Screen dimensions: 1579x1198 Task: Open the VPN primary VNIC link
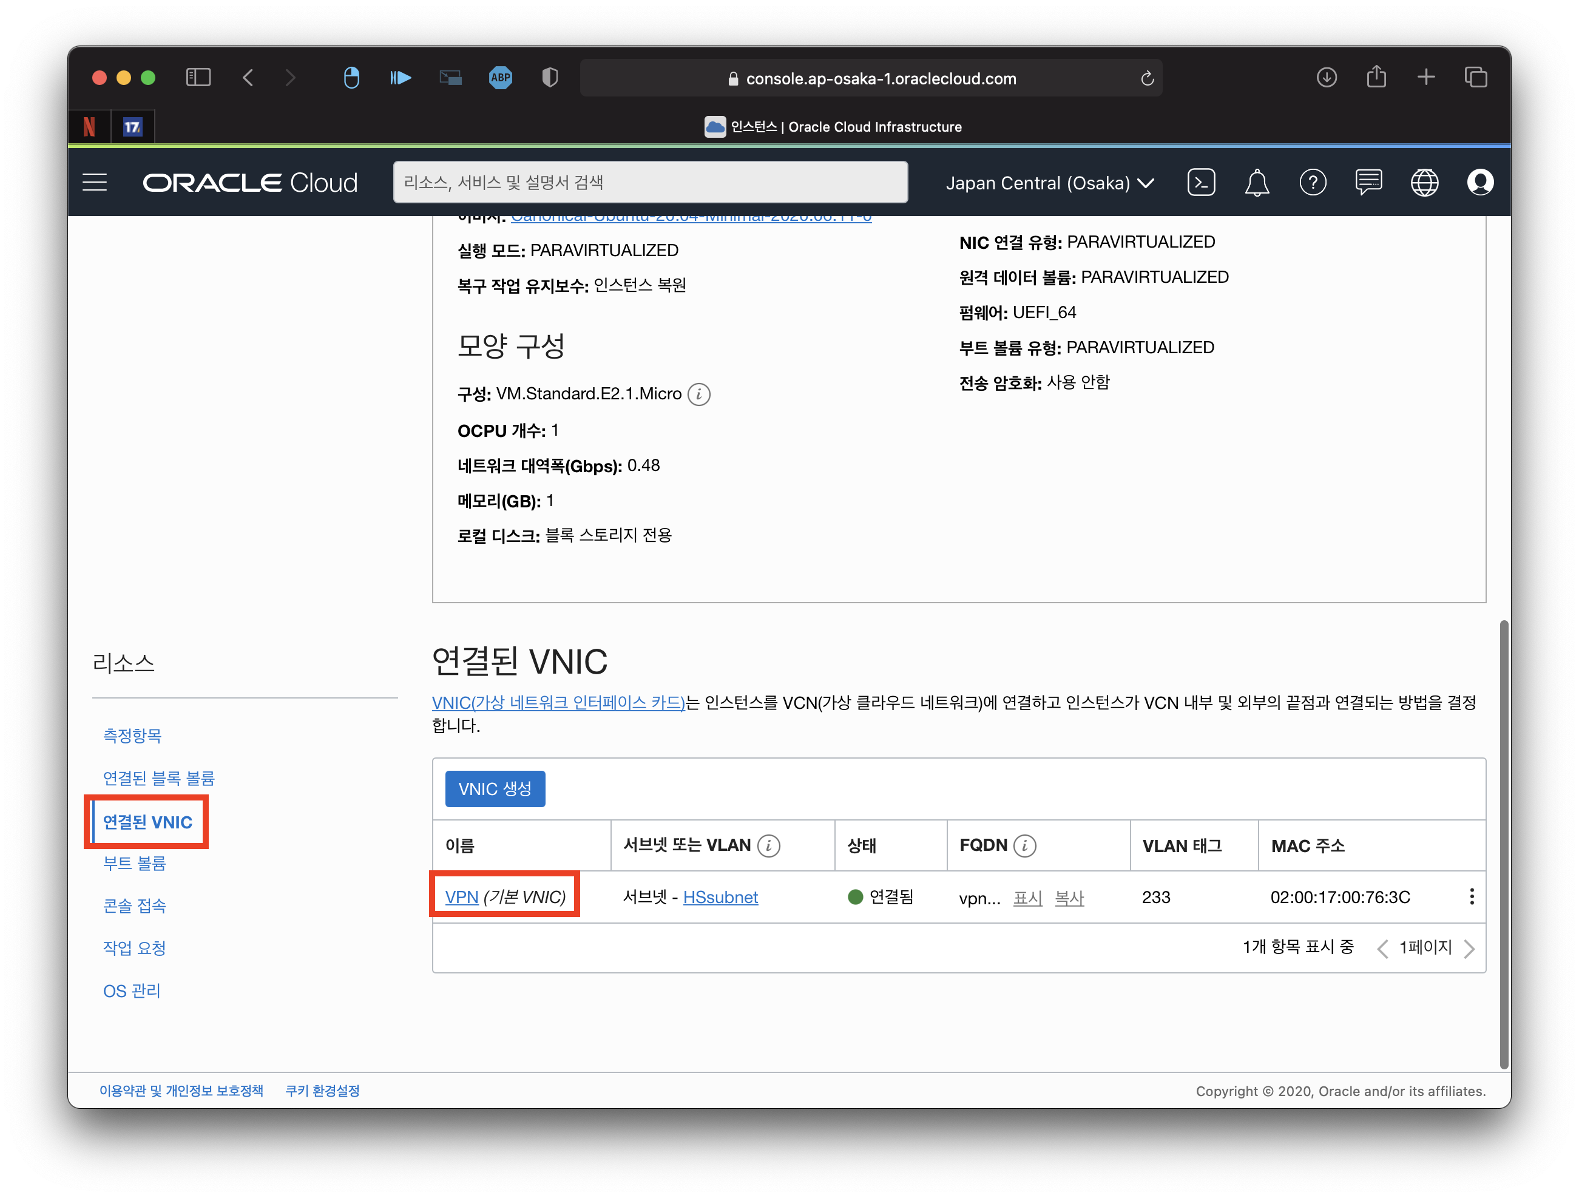[x=461, y=898]
